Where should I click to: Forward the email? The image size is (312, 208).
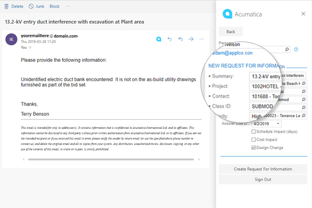(x=191, y=39)
